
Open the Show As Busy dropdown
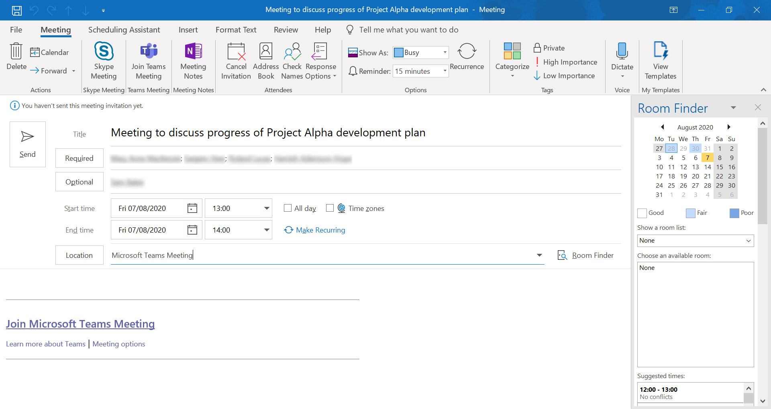click(445, 53)
